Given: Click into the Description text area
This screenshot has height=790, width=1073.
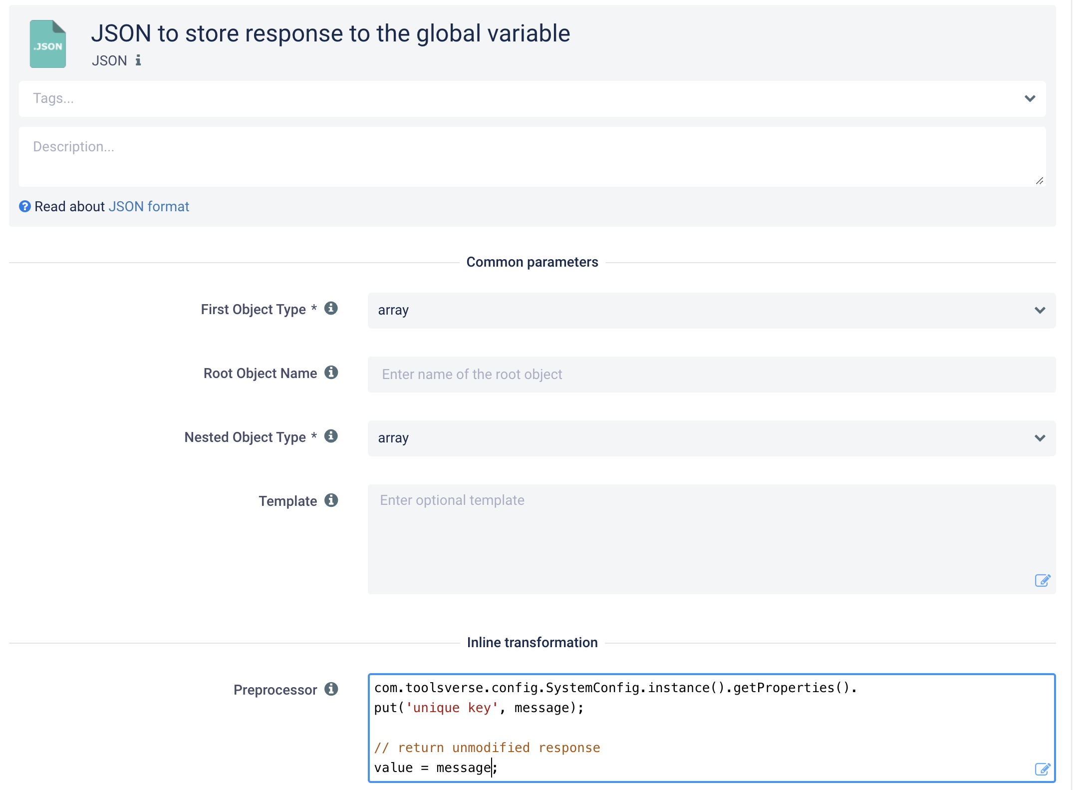Looking at the screenshot, I should pyautogui.click(x=532, y=156).
